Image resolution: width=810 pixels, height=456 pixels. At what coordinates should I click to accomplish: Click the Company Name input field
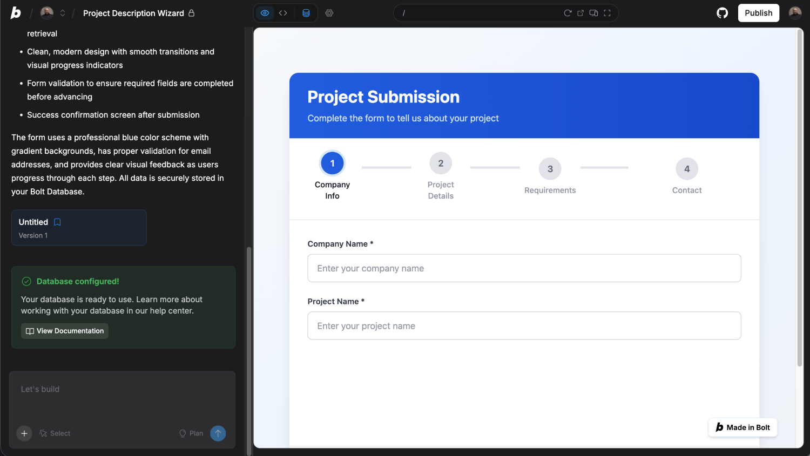click(524, 268)
